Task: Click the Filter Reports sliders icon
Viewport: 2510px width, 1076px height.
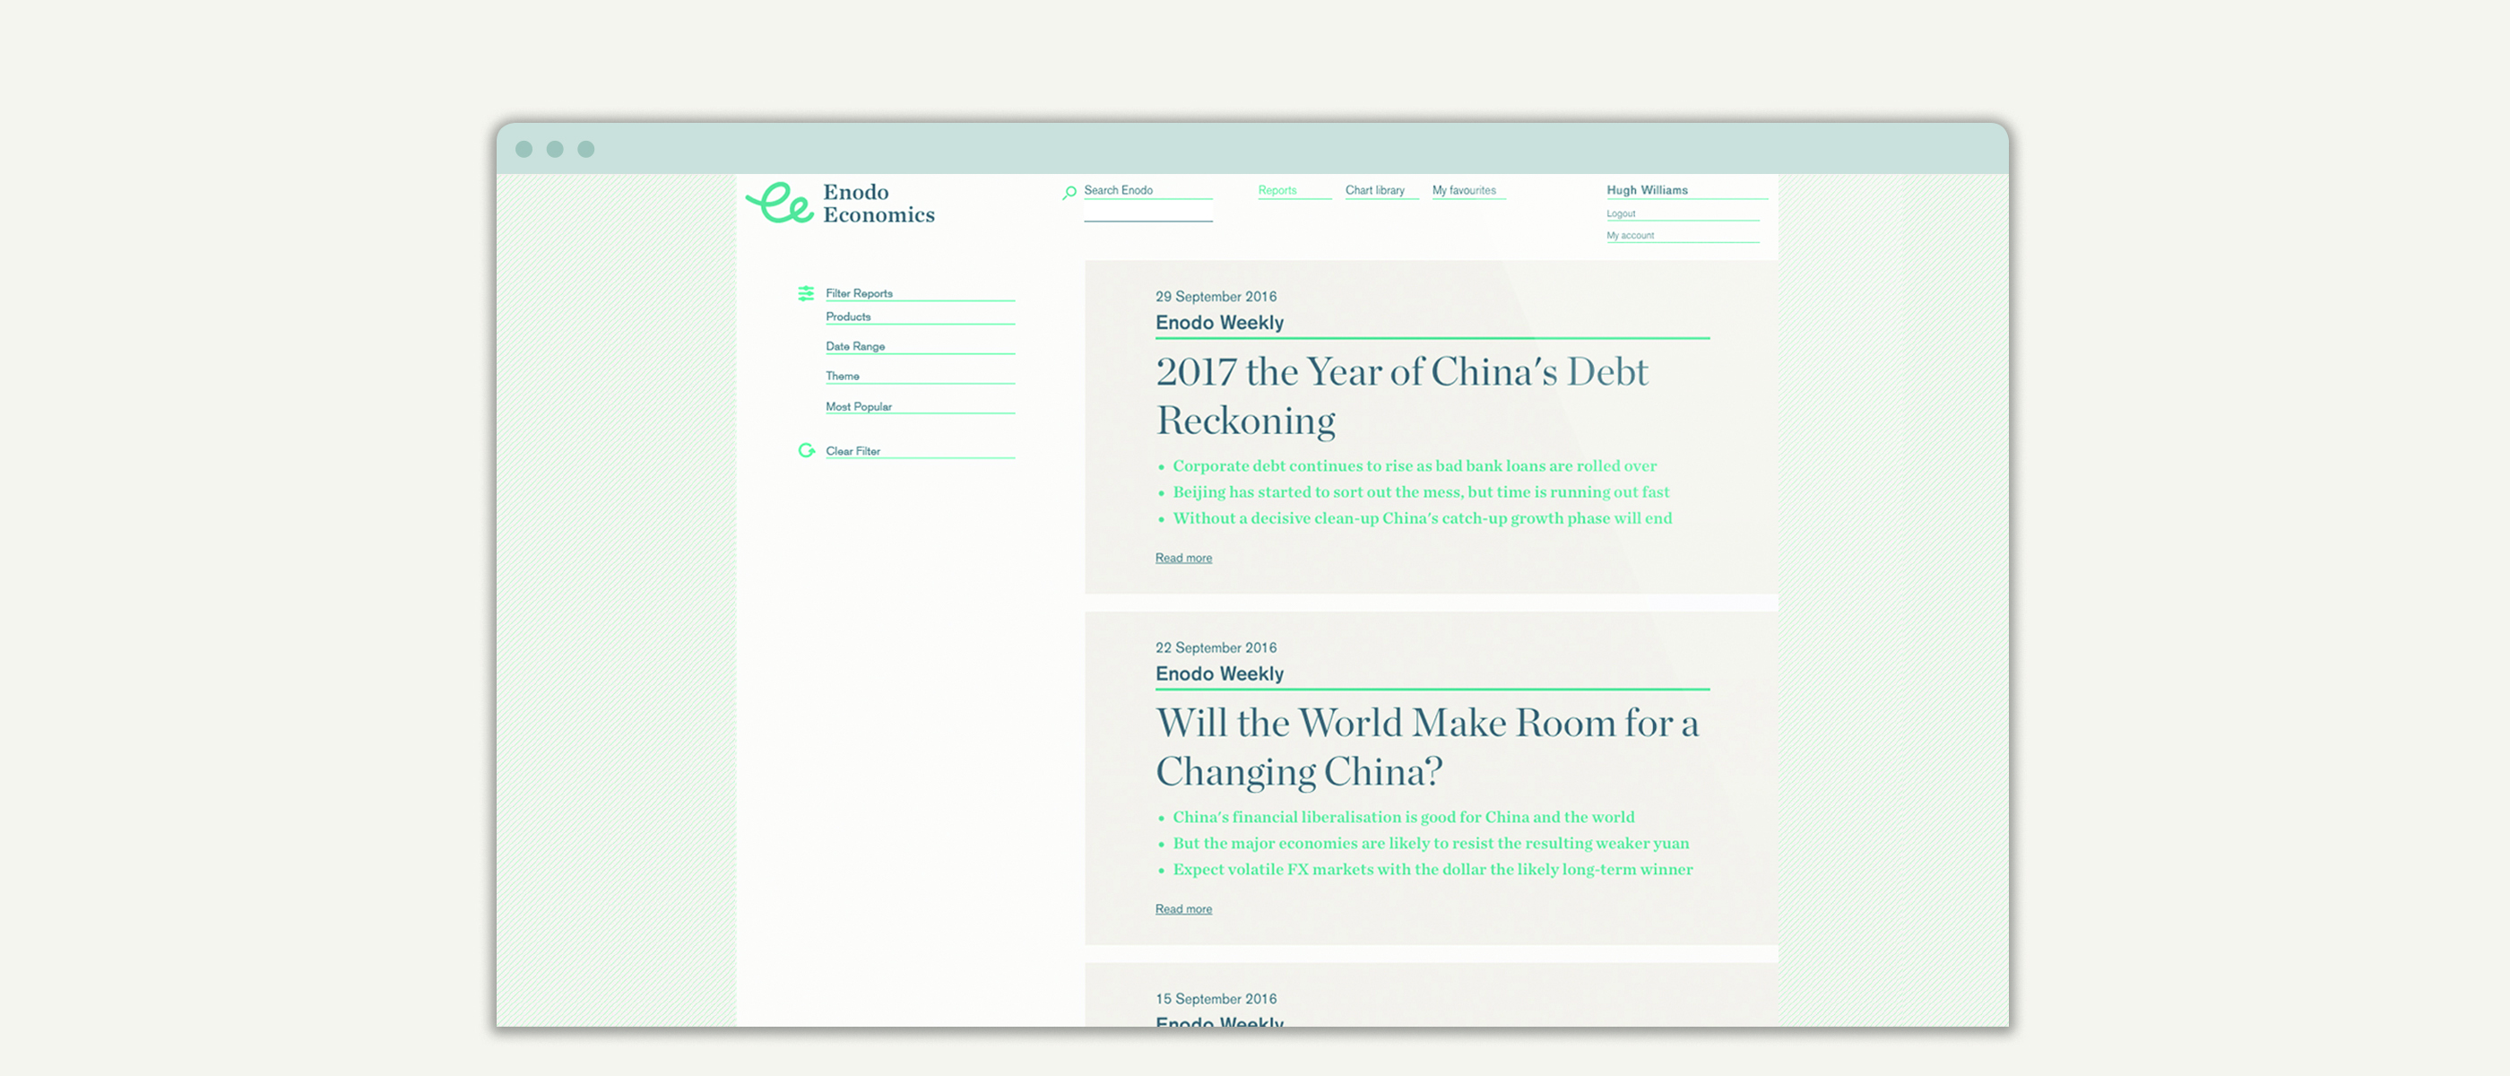Action: tap(806, 293)
